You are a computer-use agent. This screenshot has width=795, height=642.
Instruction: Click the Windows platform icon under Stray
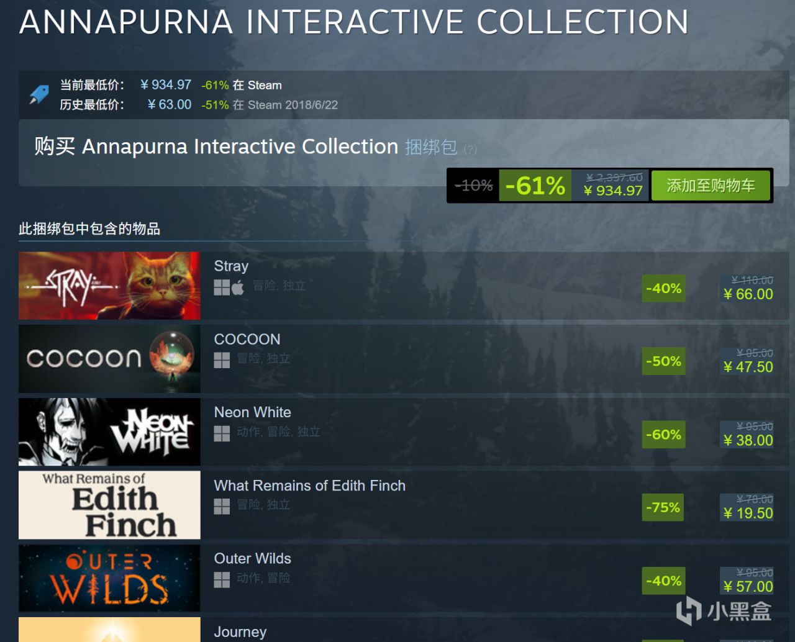point(222,287)
